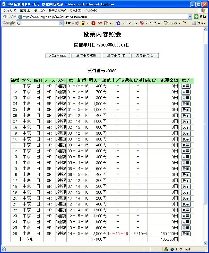Click the toolbar overflow chevron »
The height and width of the screenshot is (253, 209).
point(185,22)
